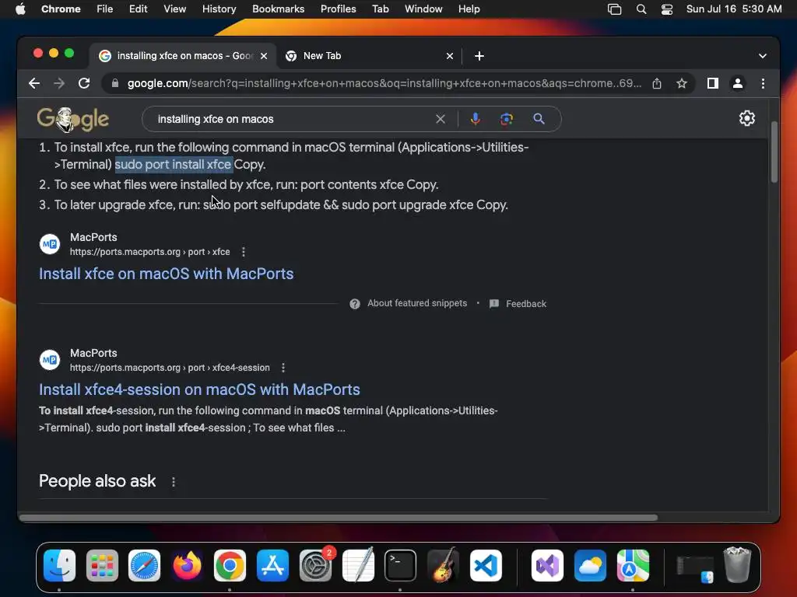Screen dimensions: 797x597
Task: Open the Window menu
Action: click(423, 9)
